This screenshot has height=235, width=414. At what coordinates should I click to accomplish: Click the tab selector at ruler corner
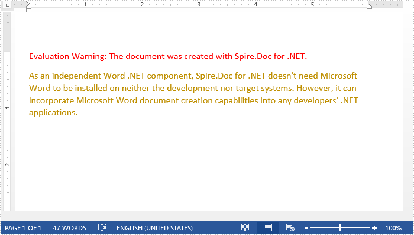[x=7, y=5]
